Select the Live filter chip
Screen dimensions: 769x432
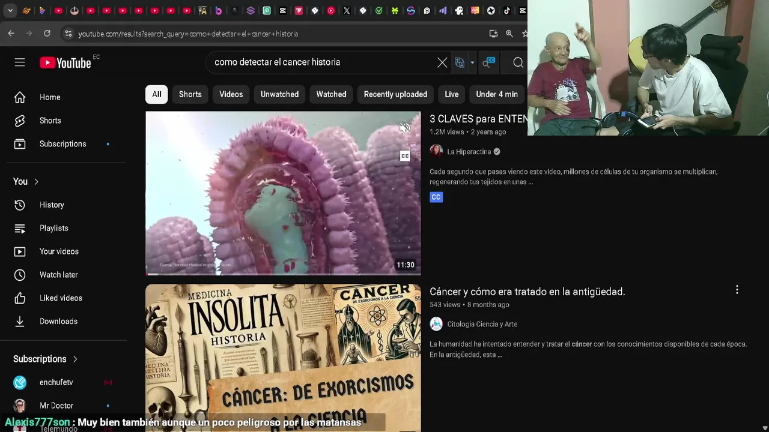point(452,94)
